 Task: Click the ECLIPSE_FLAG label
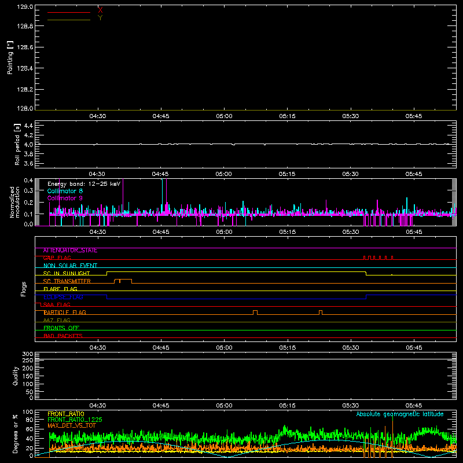(63, 297)
